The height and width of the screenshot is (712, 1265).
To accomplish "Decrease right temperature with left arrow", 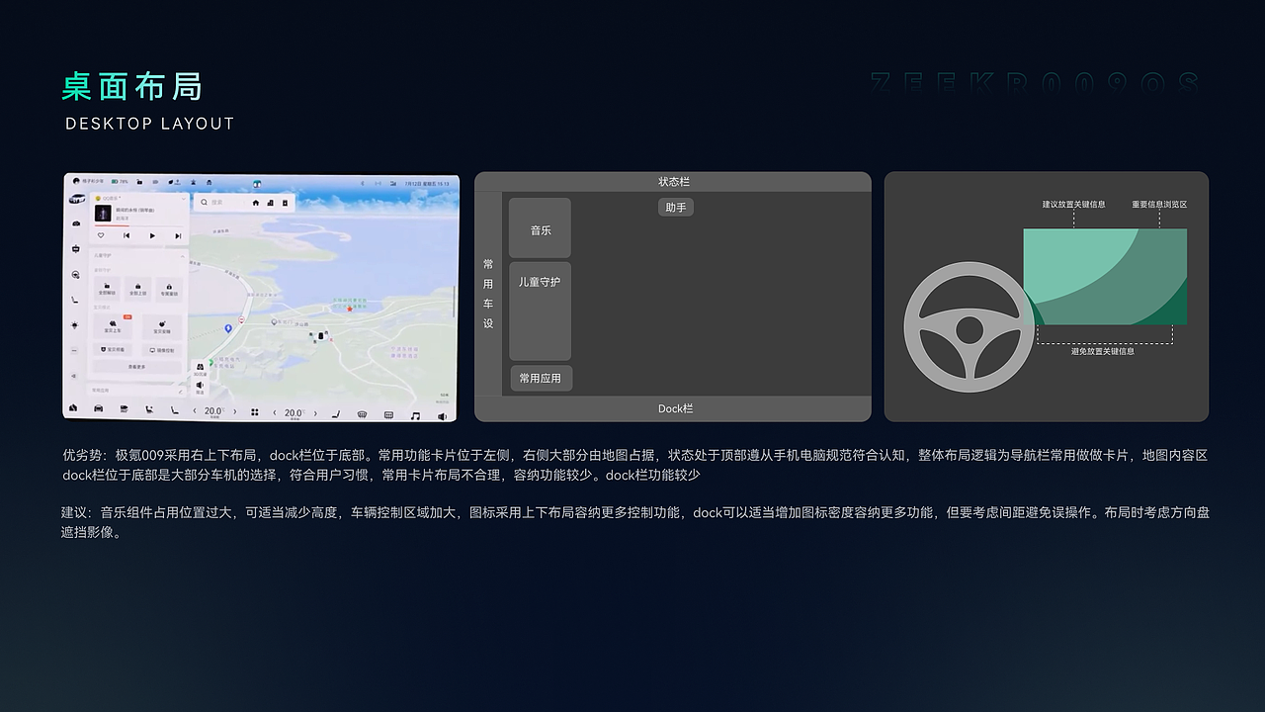I will [274, 412].
